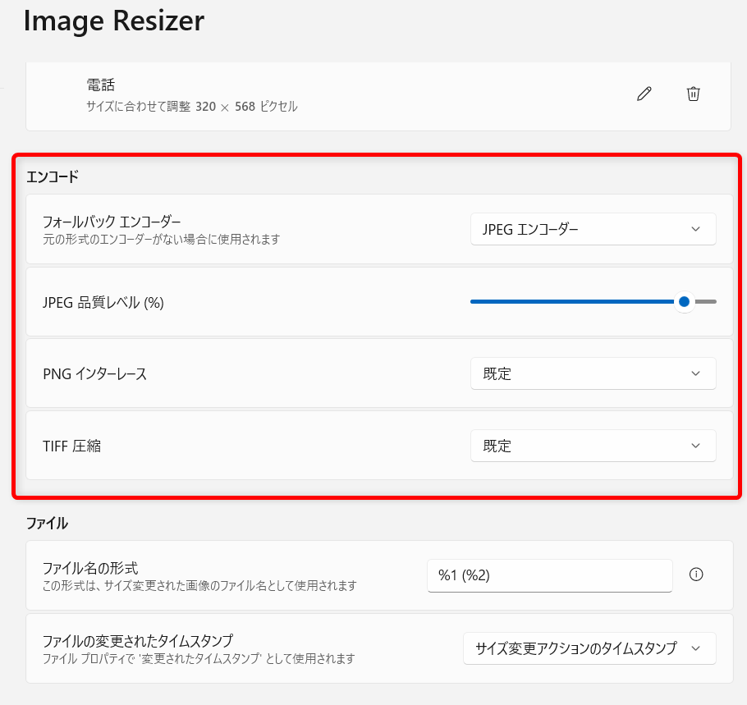This screenshot has width=747, height=705.
Task: Open the サイズ変更アクションのタイムスタンプ dropdown
Action: click(x=589, y=648)
